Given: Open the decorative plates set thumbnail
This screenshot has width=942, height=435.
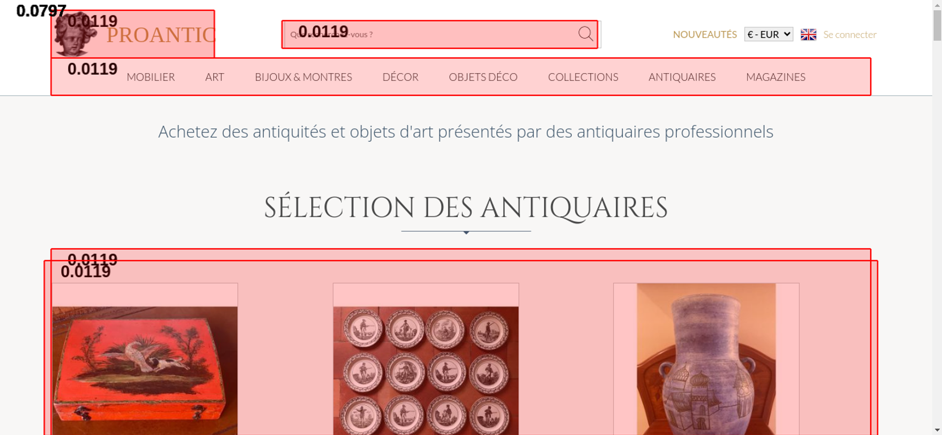Looking at the screenshot, I should click(x=426, y=370).
